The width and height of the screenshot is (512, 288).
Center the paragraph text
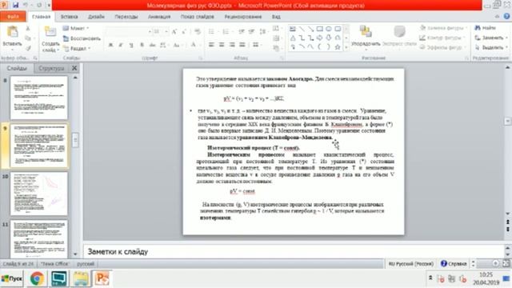tap(222, 45)
